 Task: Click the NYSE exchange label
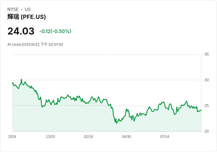[13, 9]
